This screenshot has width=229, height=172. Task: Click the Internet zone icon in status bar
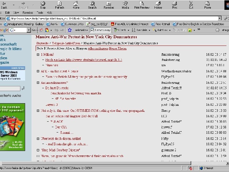[x=202, y=168]
